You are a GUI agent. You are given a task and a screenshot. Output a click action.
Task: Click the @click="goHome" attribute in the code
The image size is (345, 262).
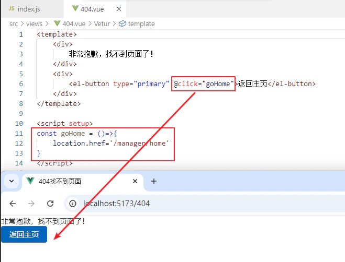[203, 84]
